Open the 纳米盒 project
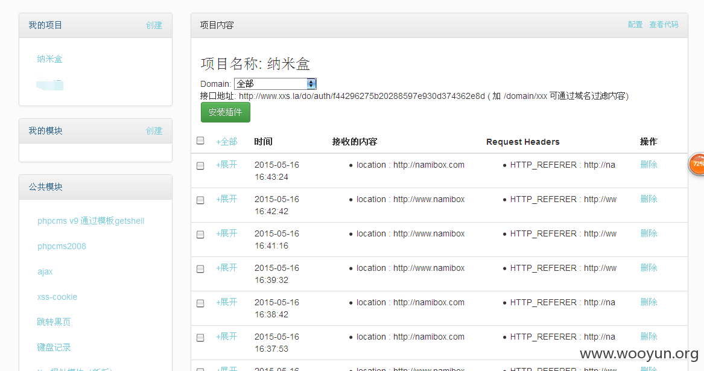 point(50,59)
